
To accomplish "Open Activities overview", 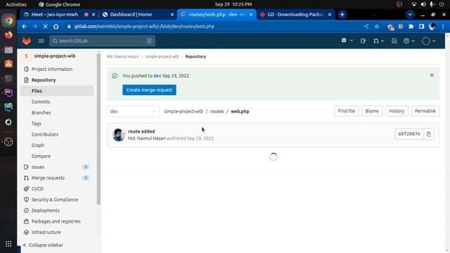I will click(x=16, y=4).
